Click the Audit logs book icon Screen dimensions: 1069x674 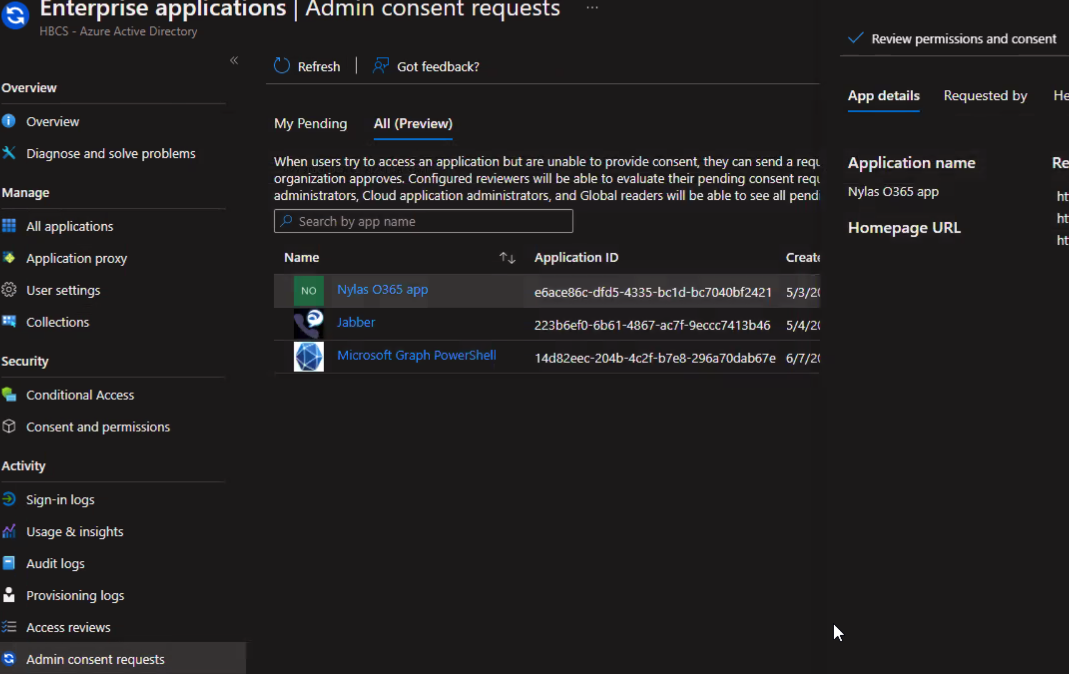(x=8, y=562)
